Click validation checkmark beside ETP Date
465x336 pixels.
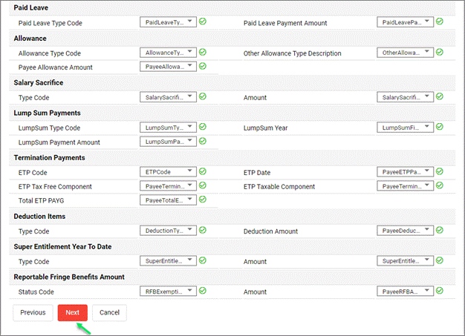click(x=440, y=171)
